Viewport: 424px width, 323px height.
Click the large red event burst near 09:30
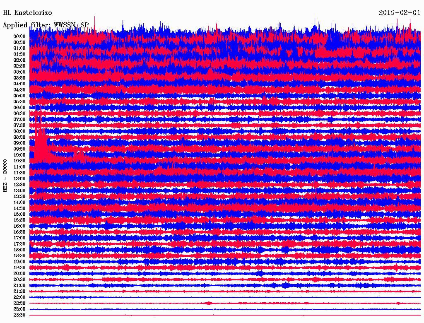point(41,141)
